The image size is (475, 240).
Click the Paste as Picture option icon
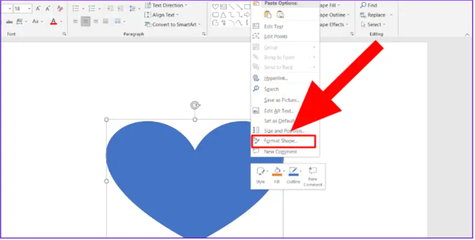[x=281, y=15]
